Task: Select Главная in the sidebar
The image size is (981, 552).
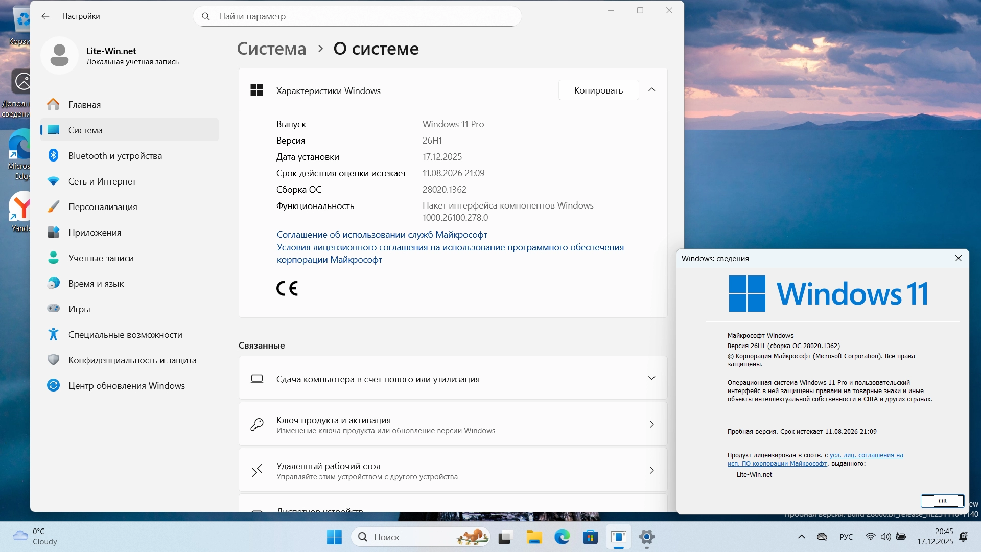Action: (84, 105)
